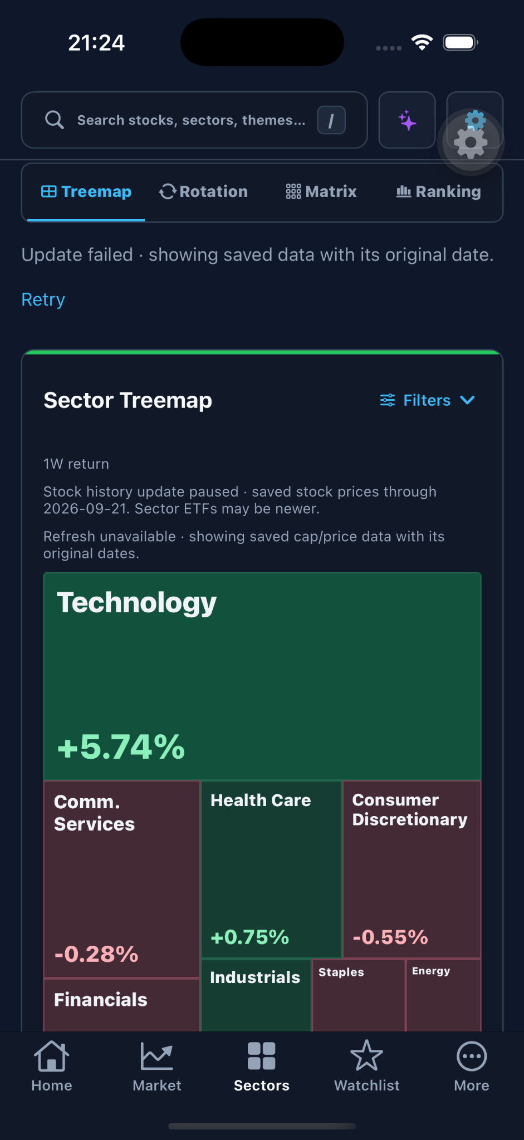Open settings via the gear icon
Image resolution: width=524 pixels, height=1140 pixels.
tap(474, 120)
